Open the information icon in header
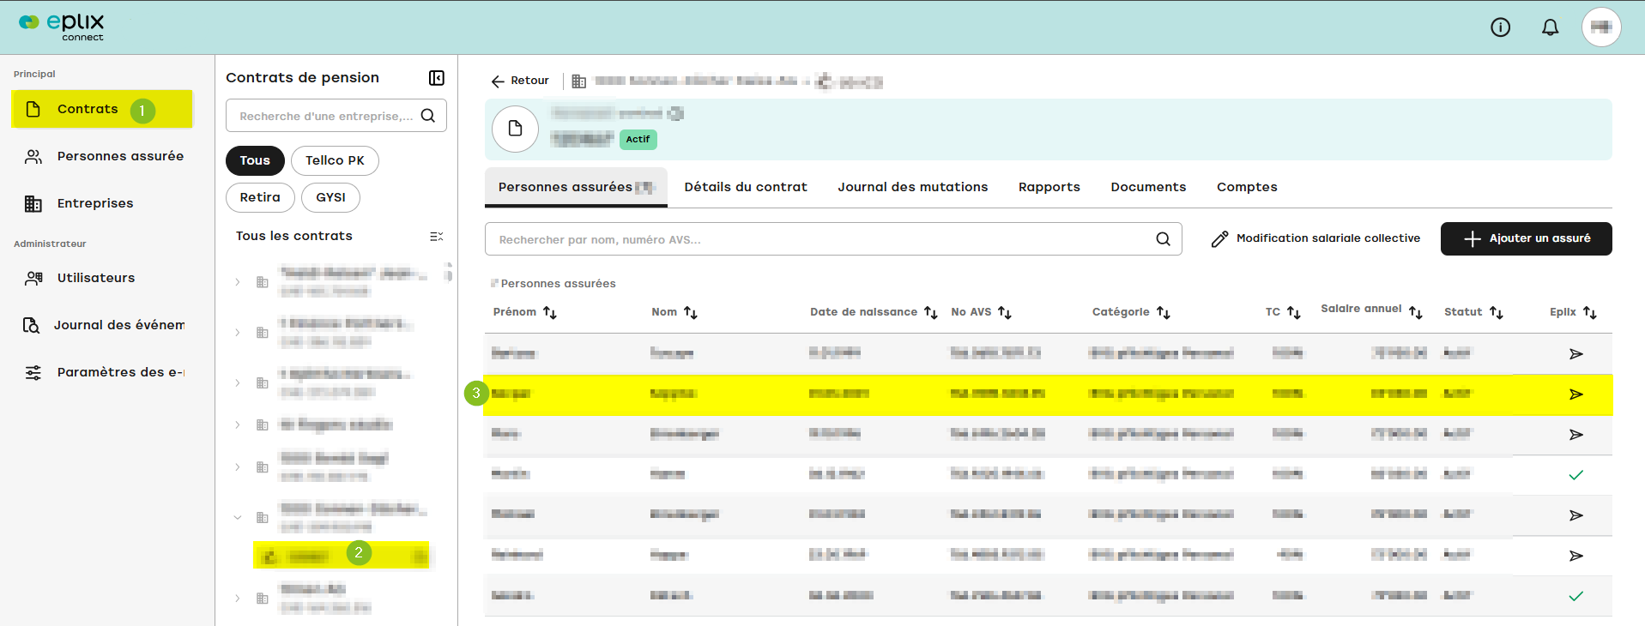1645x626 pixels. point(1500,27)
